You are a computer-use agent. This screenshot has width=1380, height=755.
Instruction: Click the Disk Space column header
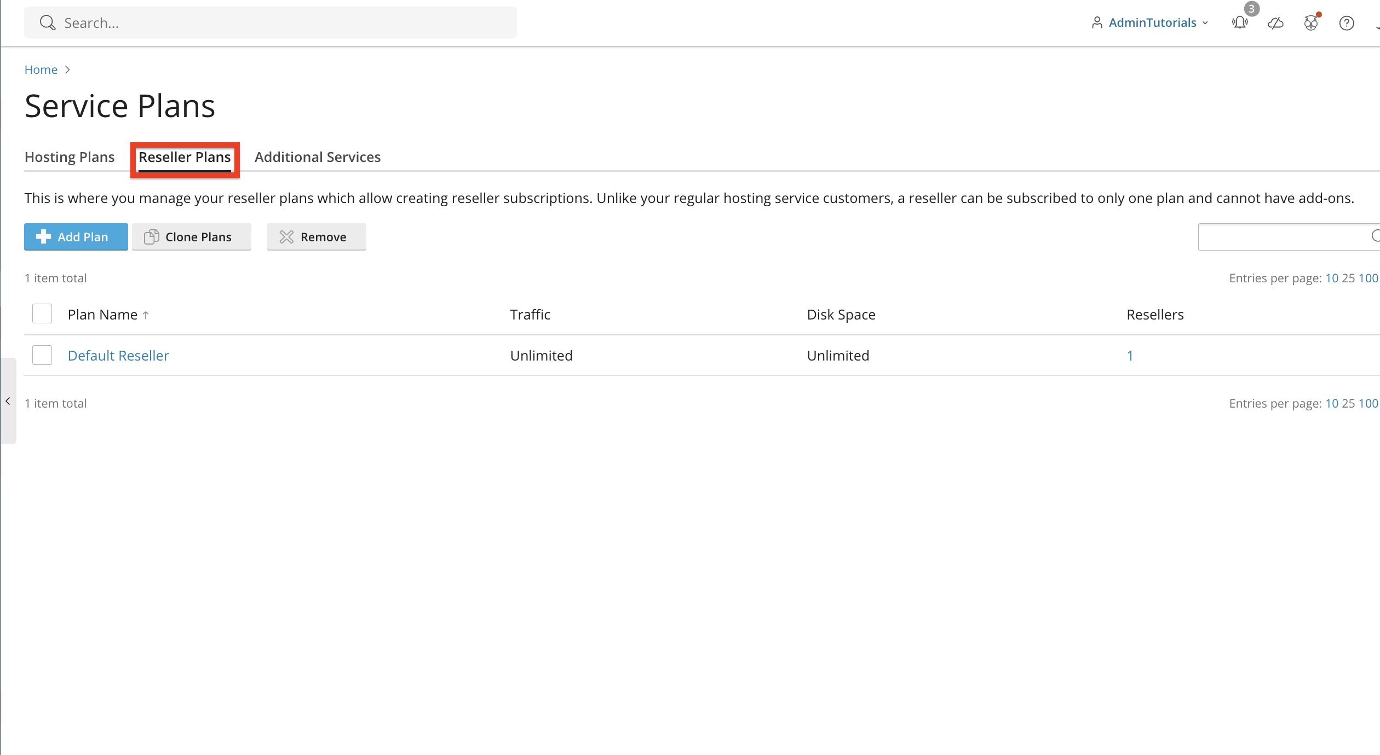(841, 315)
